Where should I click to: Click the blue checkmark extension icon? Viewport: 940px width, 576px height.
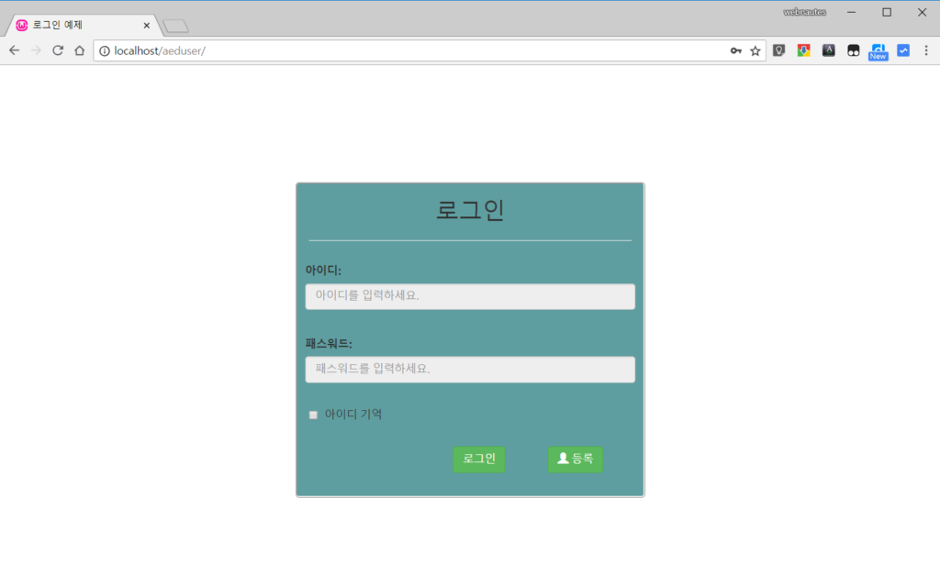coord(902,50)
